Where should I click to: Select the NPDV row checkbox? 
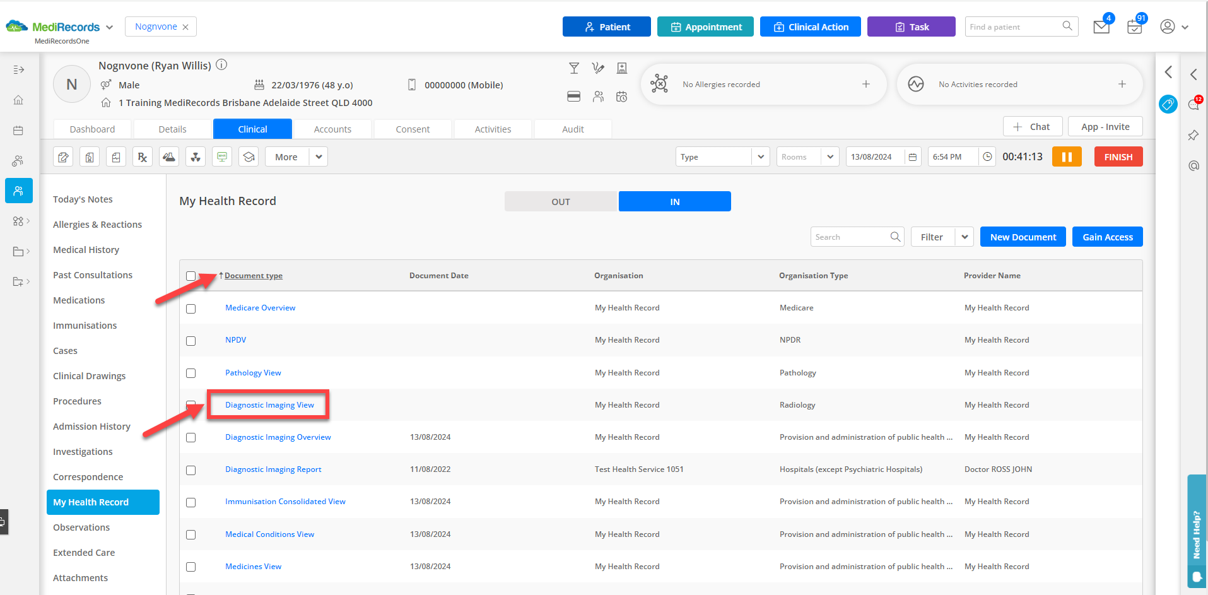pyautogui.click(x=191, y=341)
